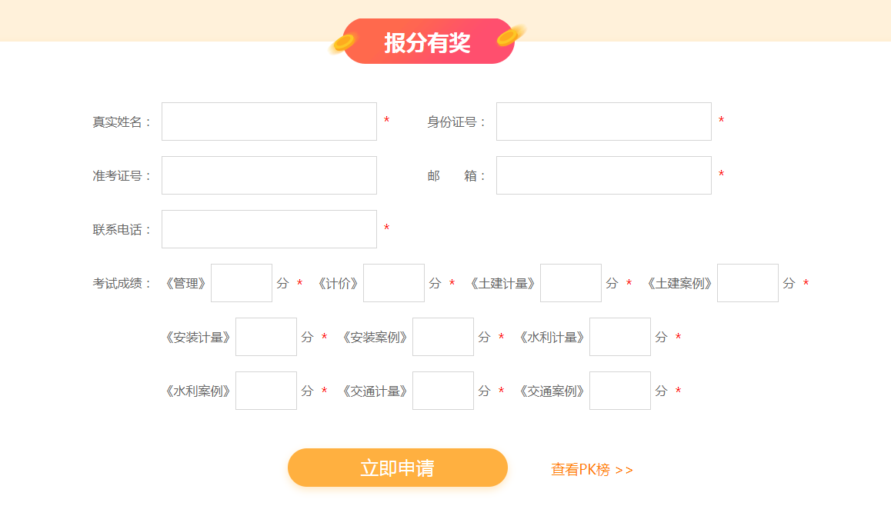Focus the 联系电话 input field
The image size is (891, 516).
pyautogui.click(x=269, y=229)
